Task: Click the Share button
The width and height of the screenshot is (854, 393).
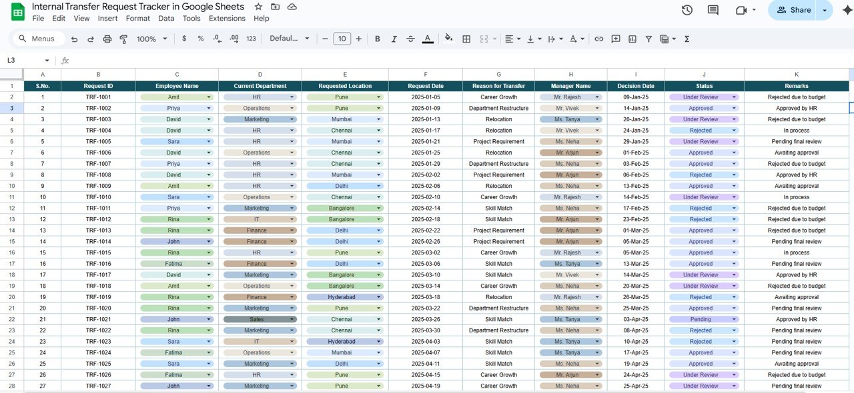Action: click(794, 10)
